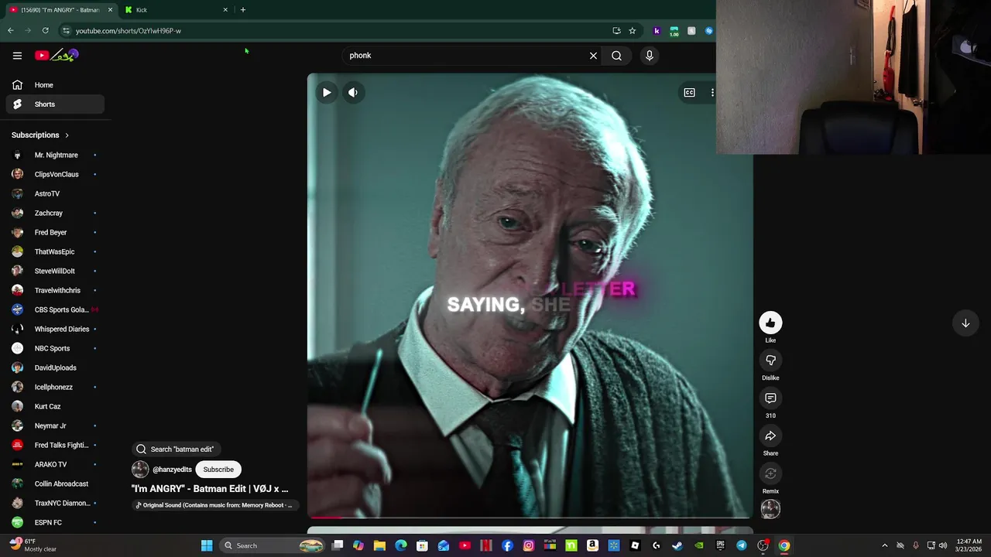Open the Original Sound music link

point(214,505)
